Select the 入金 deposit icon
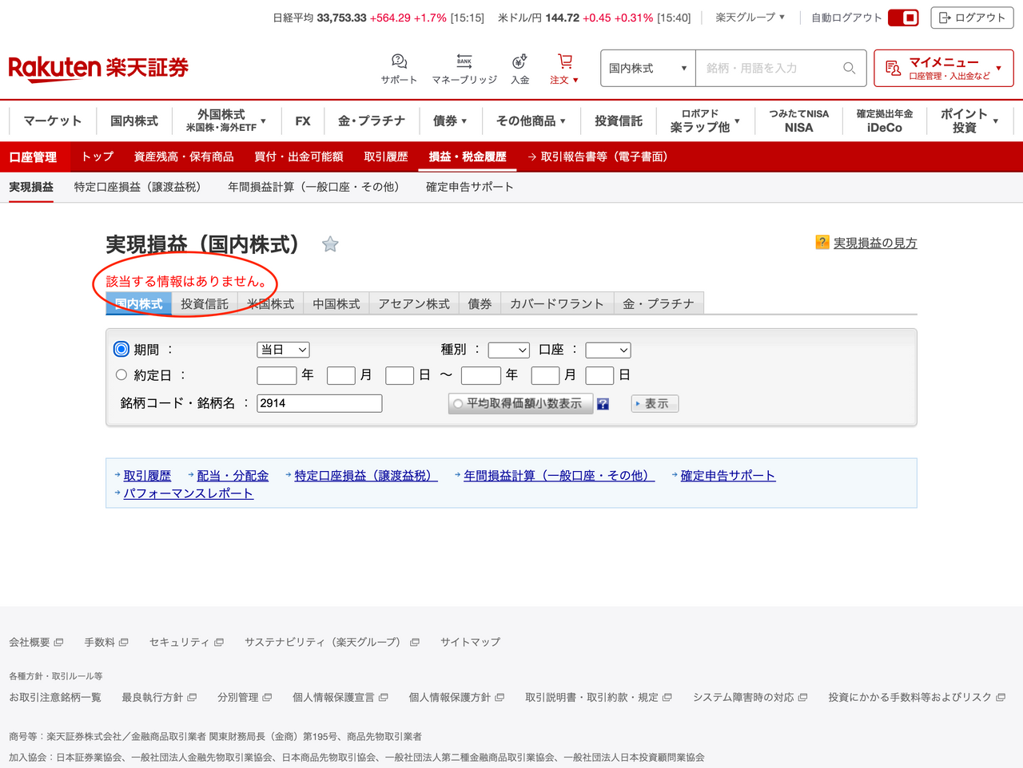 pyautogui.click(x=519, y=67)
